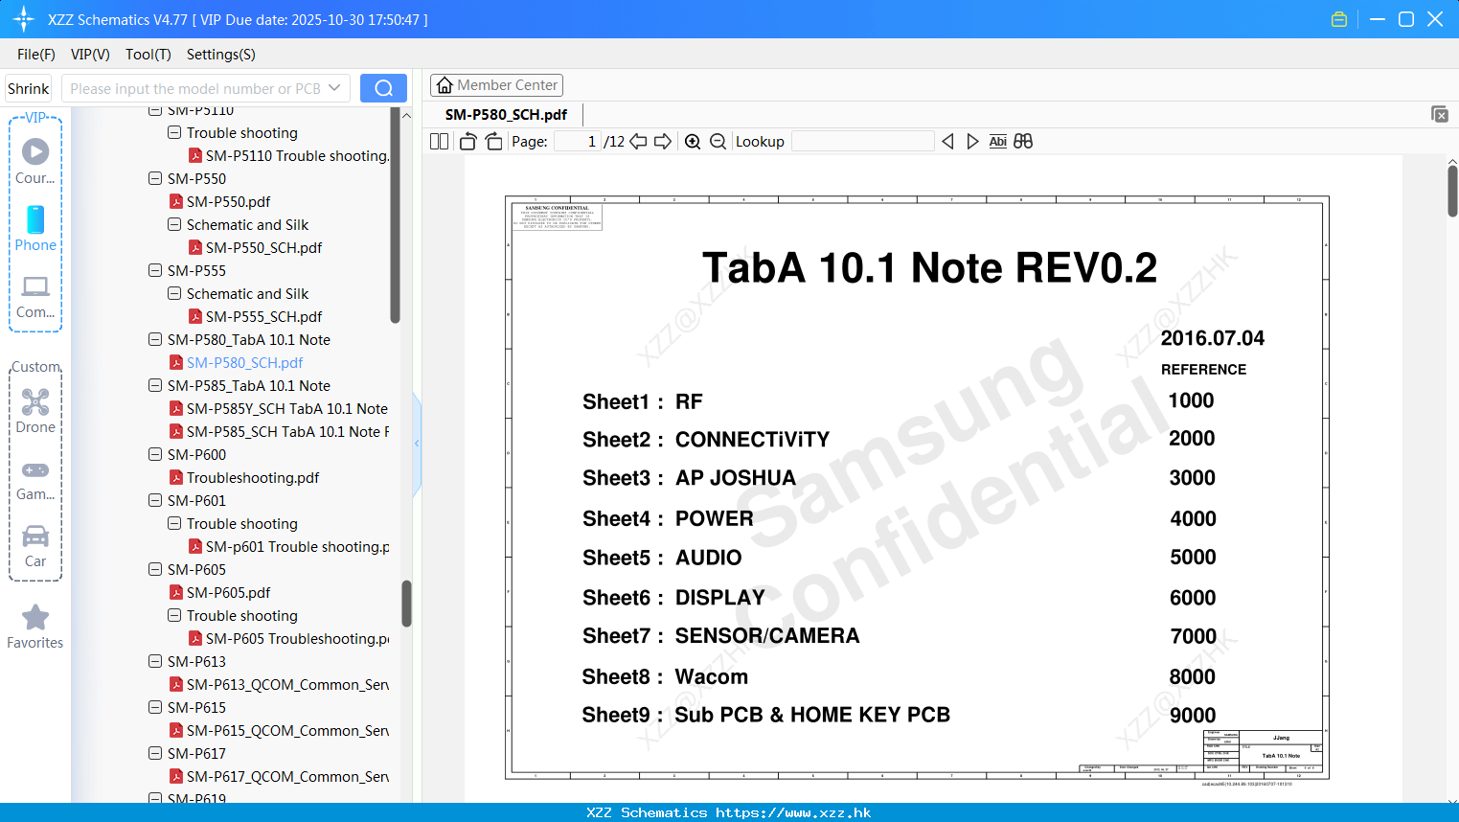
Task: Select the SM-P580_SCH.pdf document tab
Action: coord(506,114)
